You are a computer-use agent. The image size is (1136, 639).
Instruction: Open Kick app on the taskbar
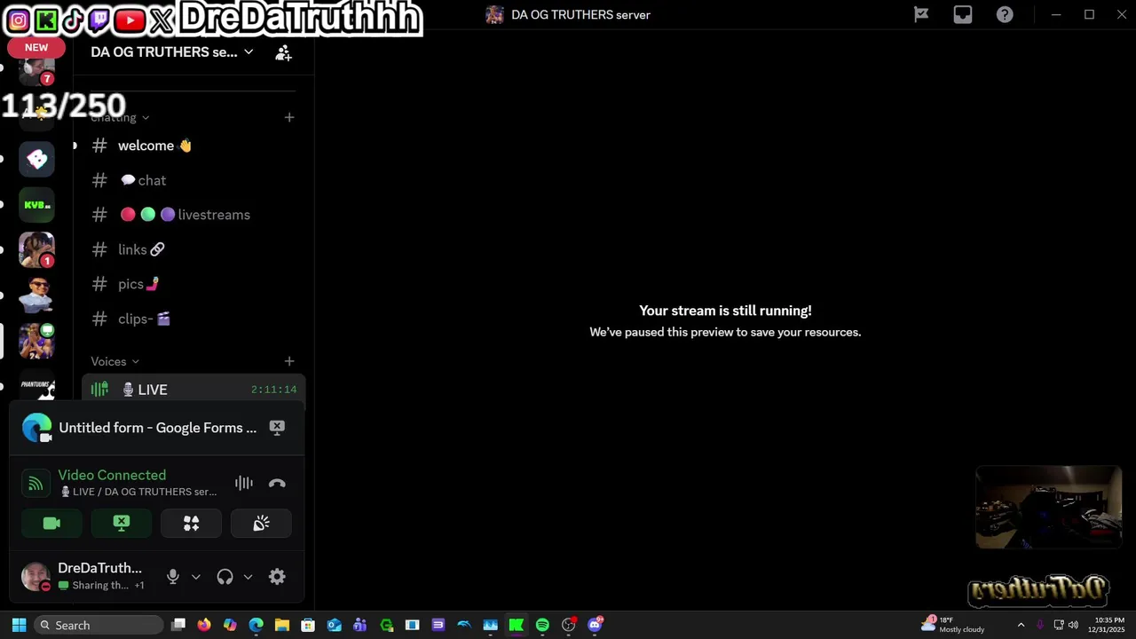pos(516,625)
